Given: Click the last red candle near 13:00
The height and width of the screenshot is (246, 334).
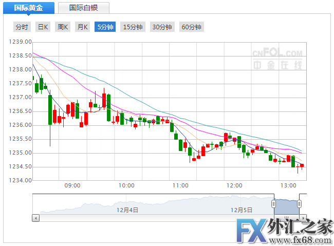Looking at the screenshot, I should pyautogui.click(x=302, y=165).
